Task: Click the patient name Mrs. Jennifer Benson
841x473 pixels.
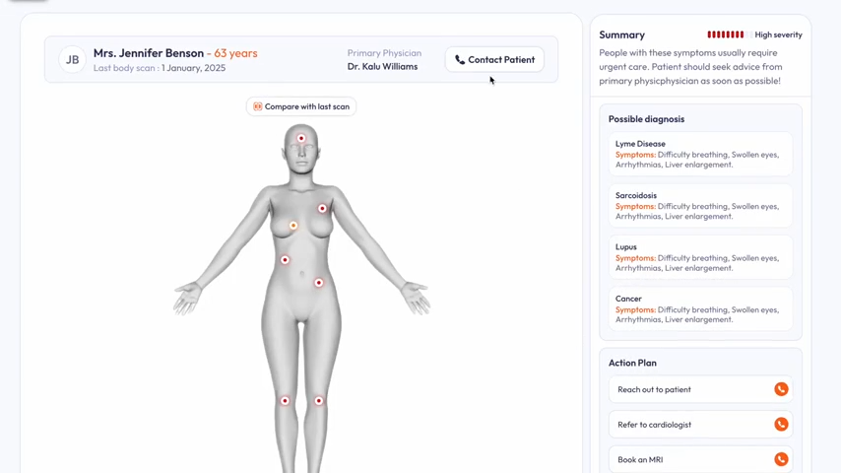Action: pos(149,53)
